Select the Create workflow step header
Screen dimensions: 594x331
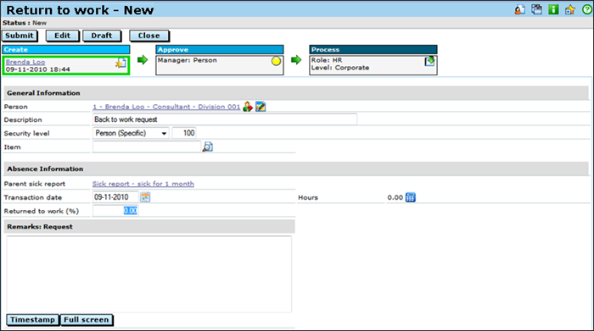click(66, 49)
